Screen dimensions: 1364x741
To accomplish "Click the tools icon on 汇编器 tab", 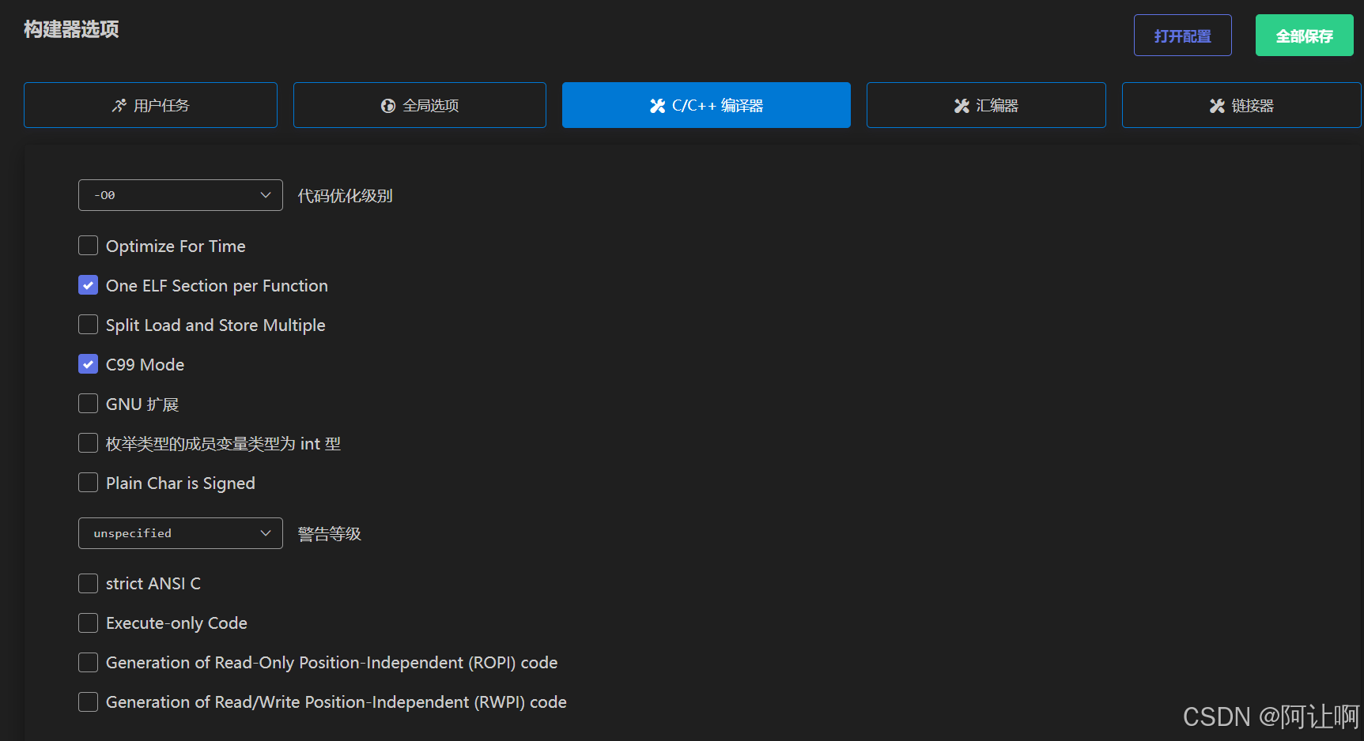I will (961, 105).
